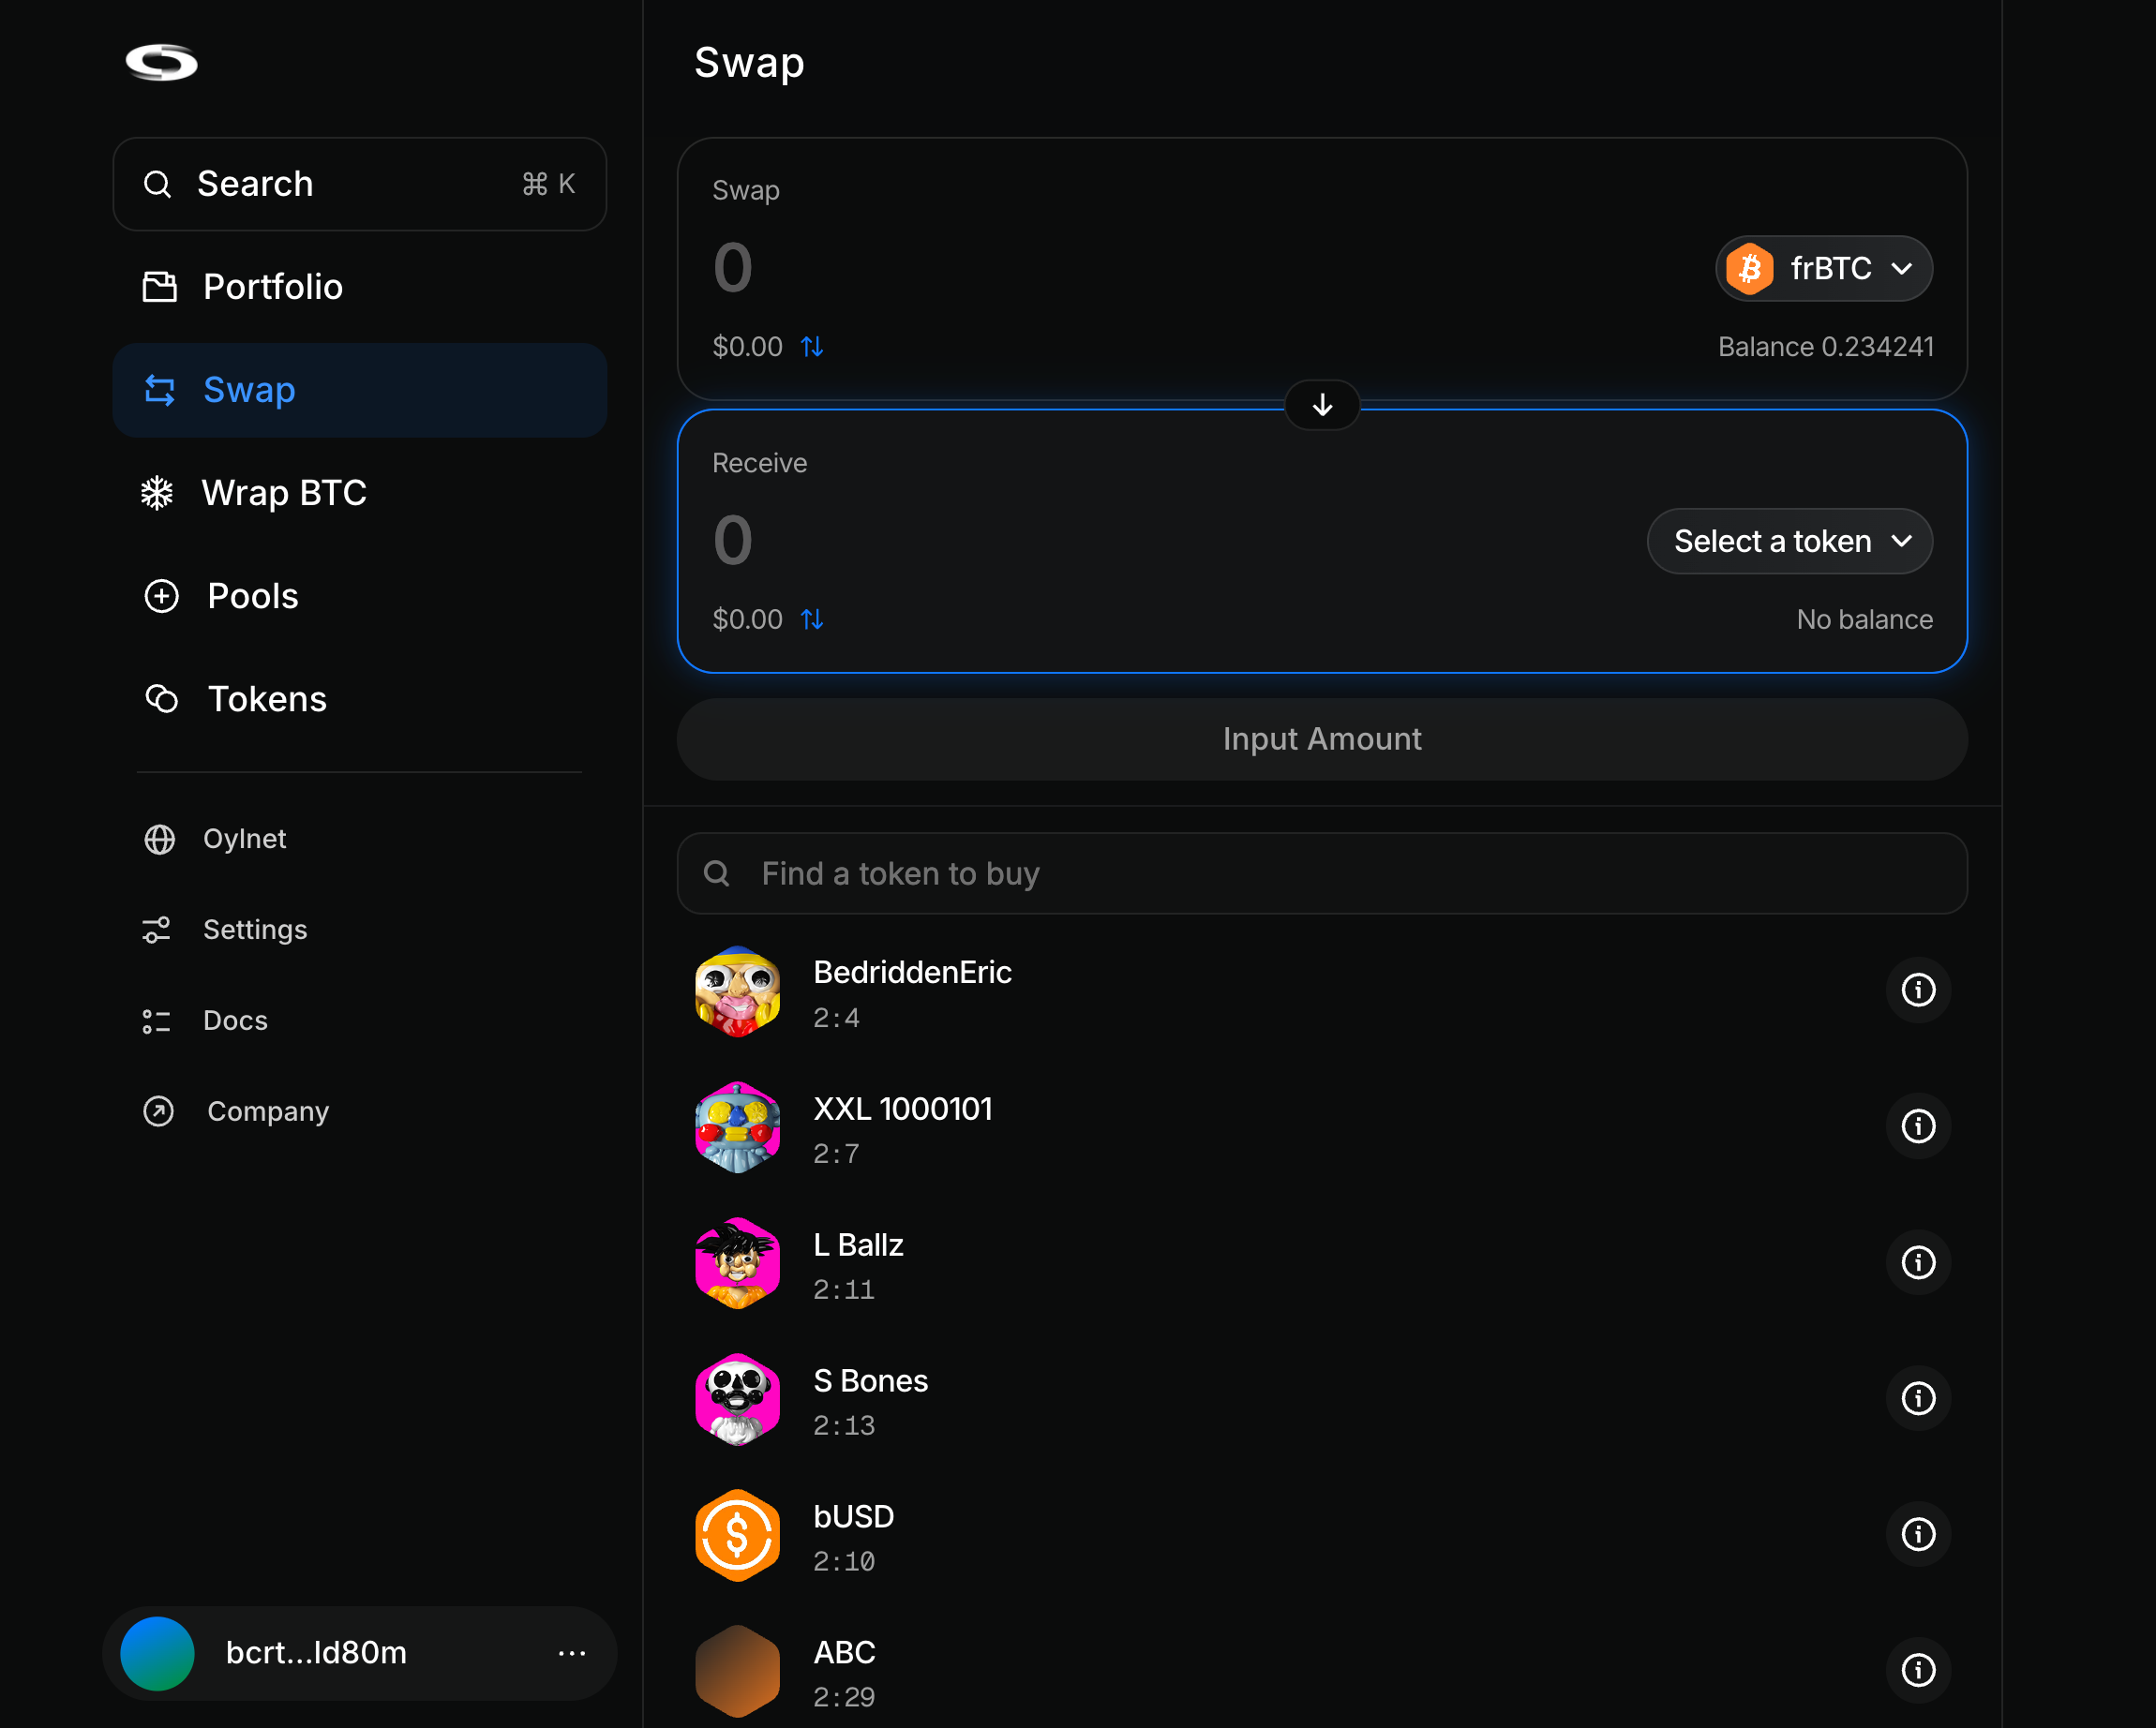2156x1728 pixels.
Task: Click the bUSD orange dollar icon
Action: (738, 1535)
